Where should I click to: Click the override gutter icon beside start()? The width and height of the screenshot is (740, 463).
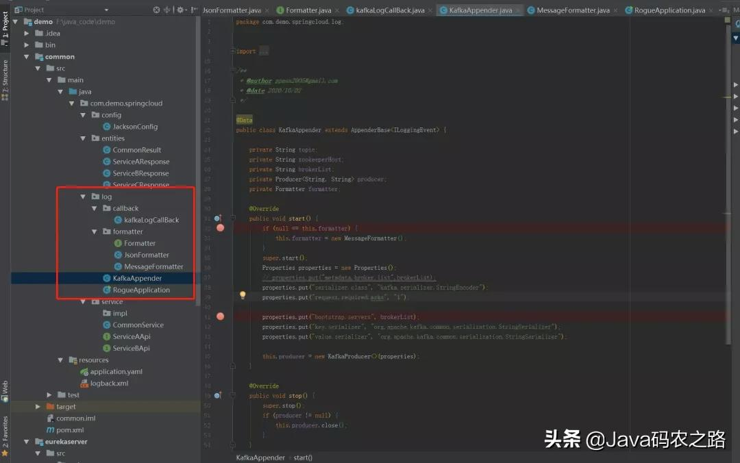click(x=218, y=218)
